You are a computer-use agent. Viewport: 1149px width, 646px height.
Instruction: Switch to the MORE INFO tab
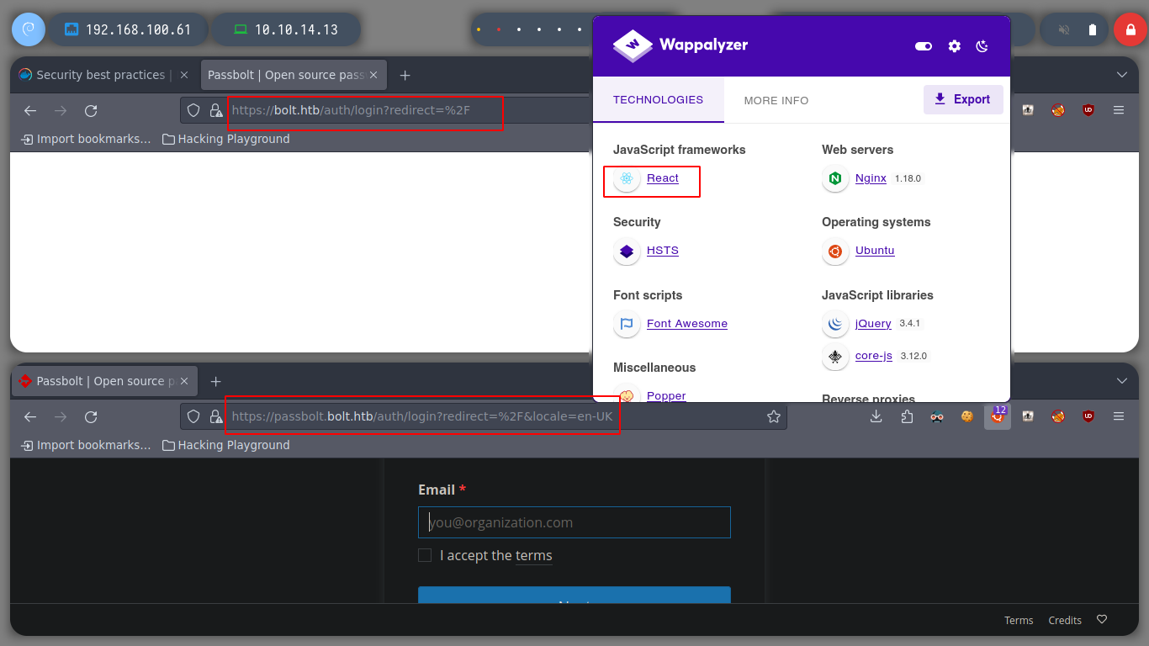pyautogui.click(x=776, y=100)
